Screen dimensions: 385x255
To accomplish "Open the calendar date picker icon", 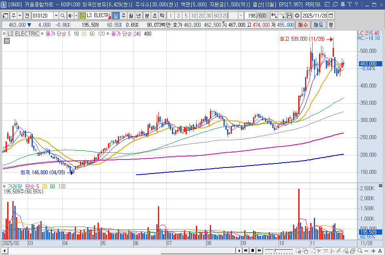I will click(331, 16).
